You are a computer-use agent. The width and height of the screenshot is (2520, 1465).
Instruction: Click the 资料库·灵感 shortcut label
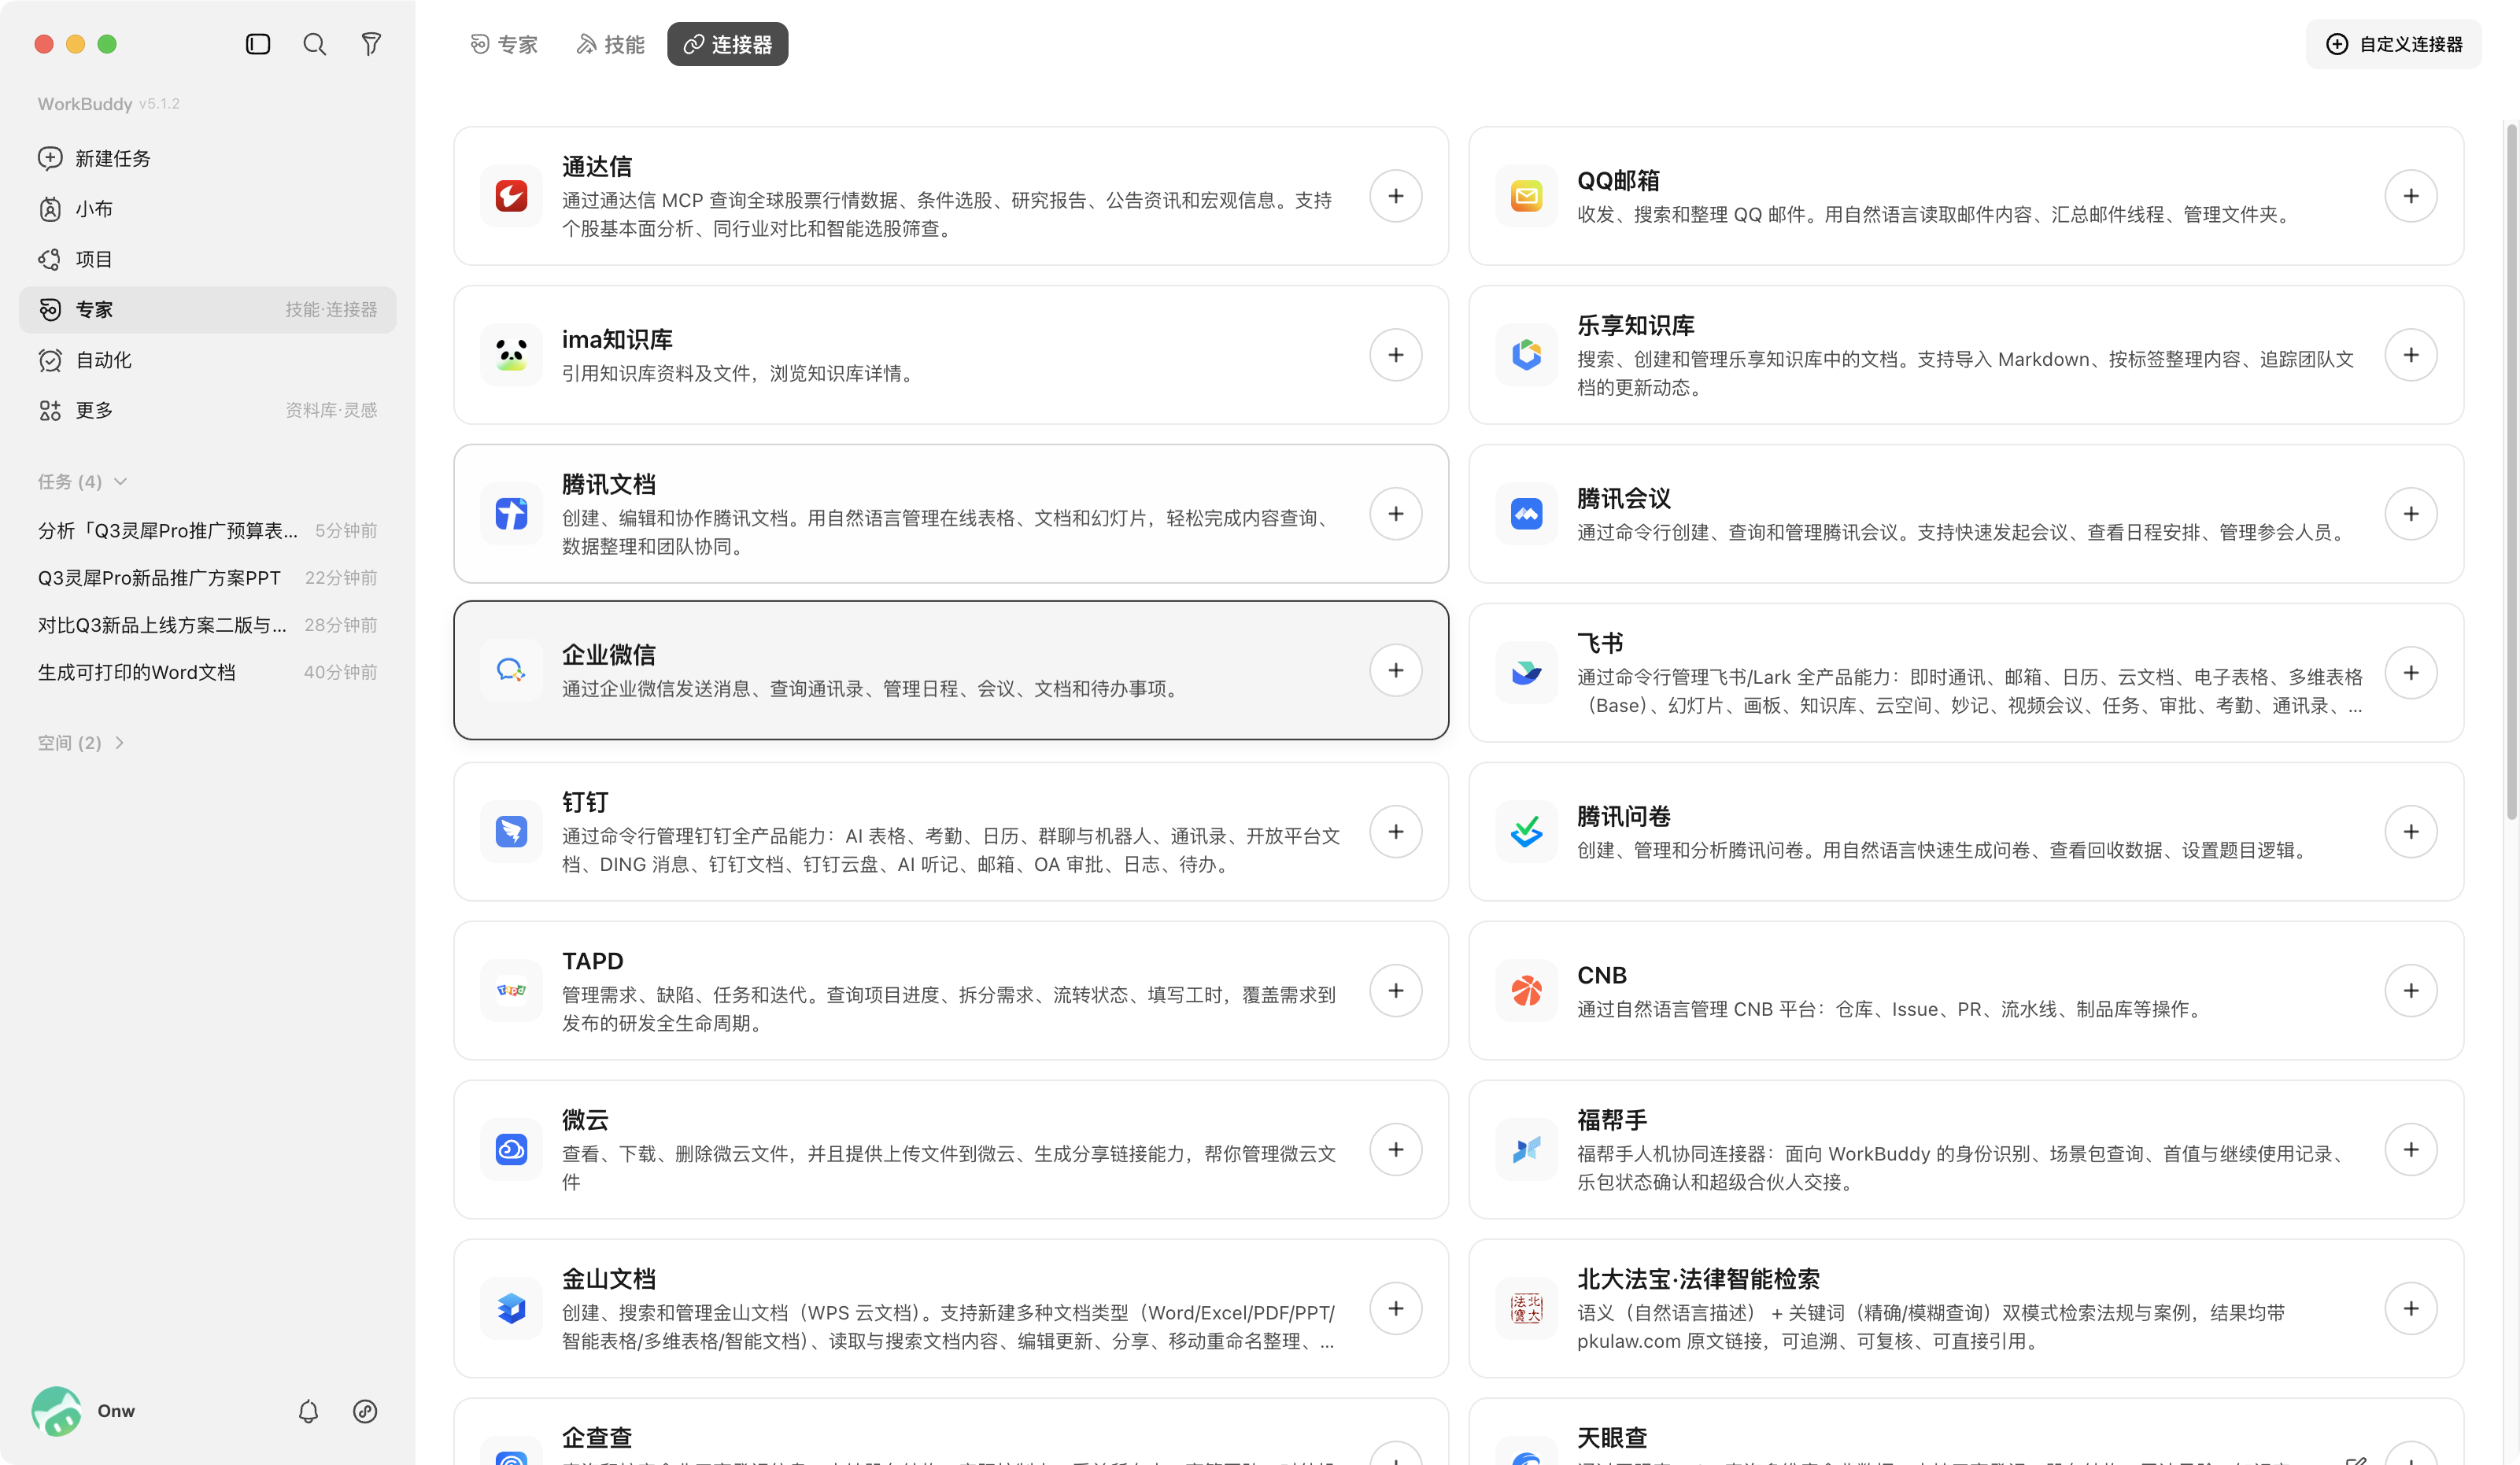tap(331, 410)
